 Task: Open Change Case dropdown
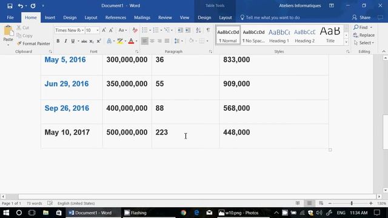[x=122, y=30]
